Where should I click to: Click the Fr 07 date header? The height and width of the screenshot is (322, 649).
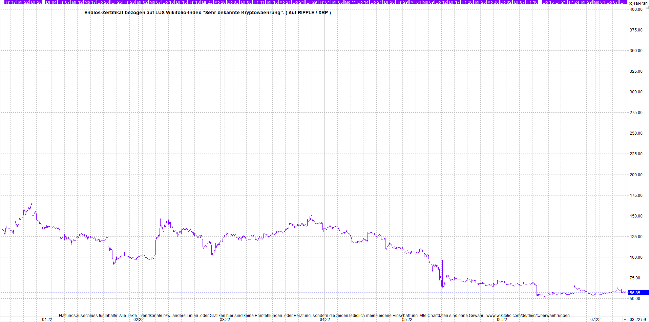click(x=64, y=2)
